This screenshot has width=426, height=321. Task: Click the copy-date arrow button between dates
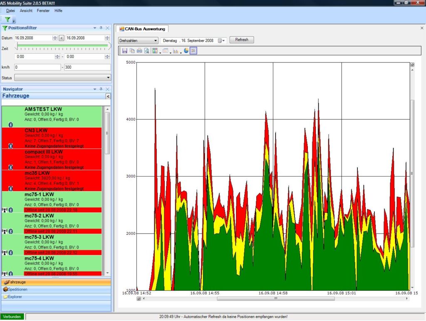(x=62, y=38)
